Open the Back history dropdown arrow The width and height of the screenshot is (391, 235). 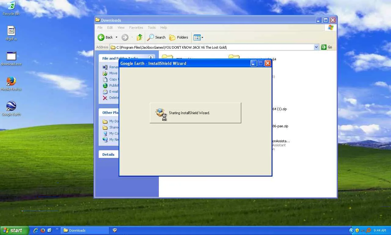[116, 37]
